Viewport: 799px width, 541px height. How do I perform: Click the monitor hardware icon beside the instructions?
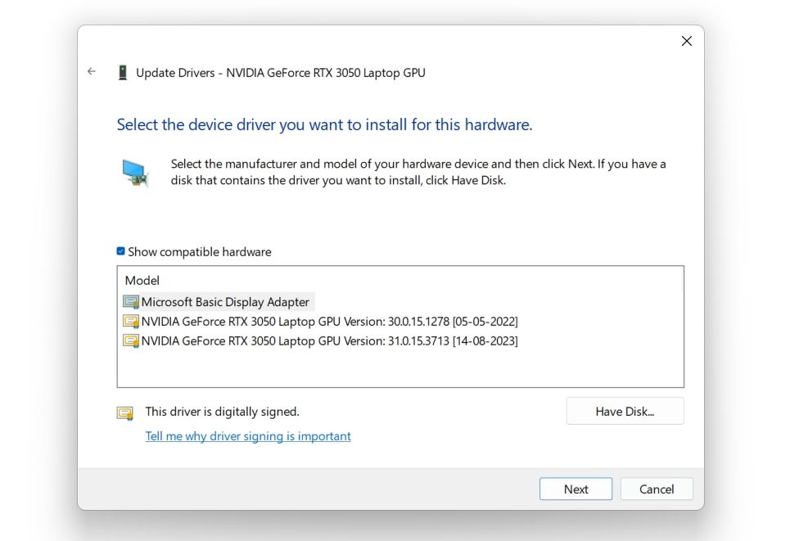coord(135,172)
